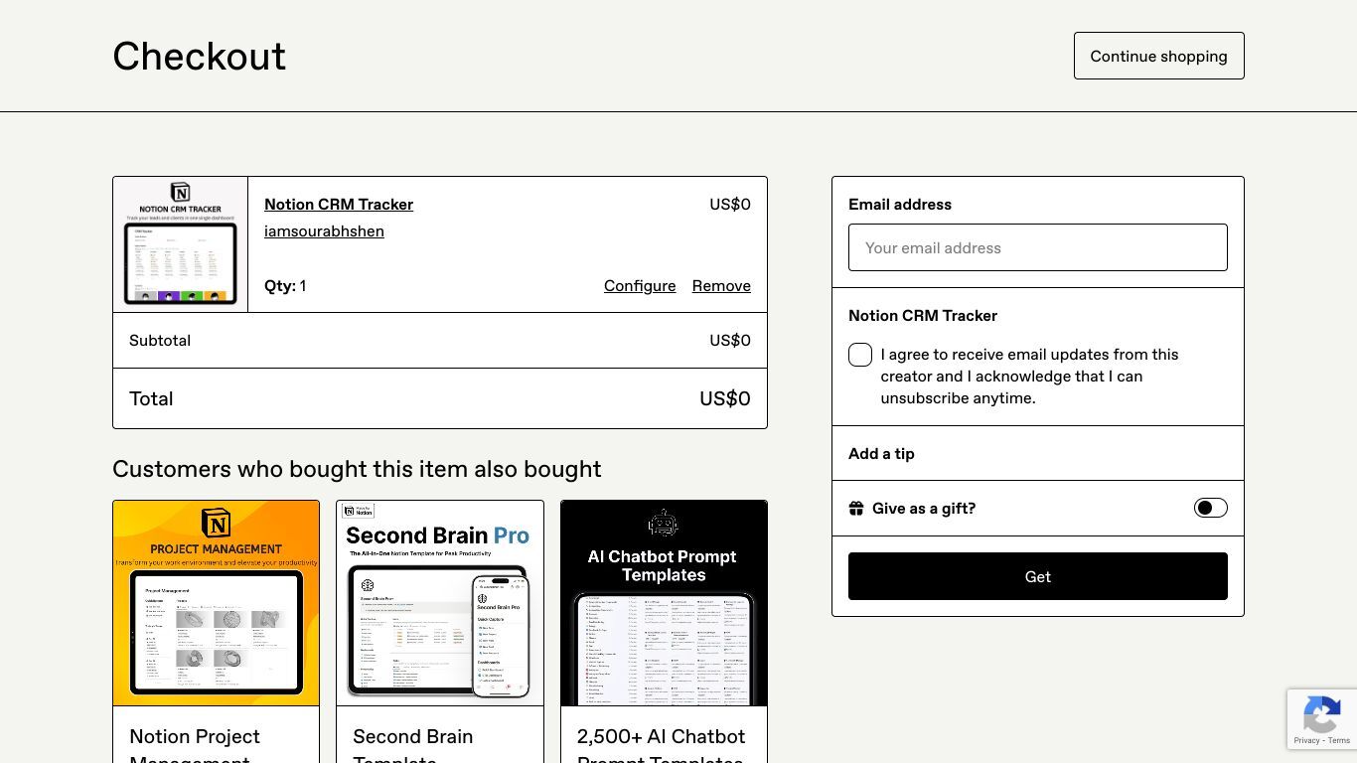Check the email updates agreement checkbox
This screenshot has width=1357, height=763.
(860, 355)
